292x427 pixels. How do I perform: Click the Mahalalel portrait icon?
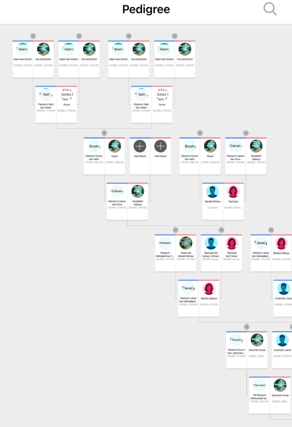pos(165,243)
